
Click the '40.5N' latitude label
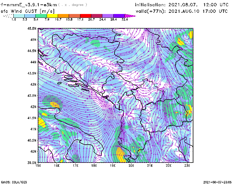click(32, 141)
